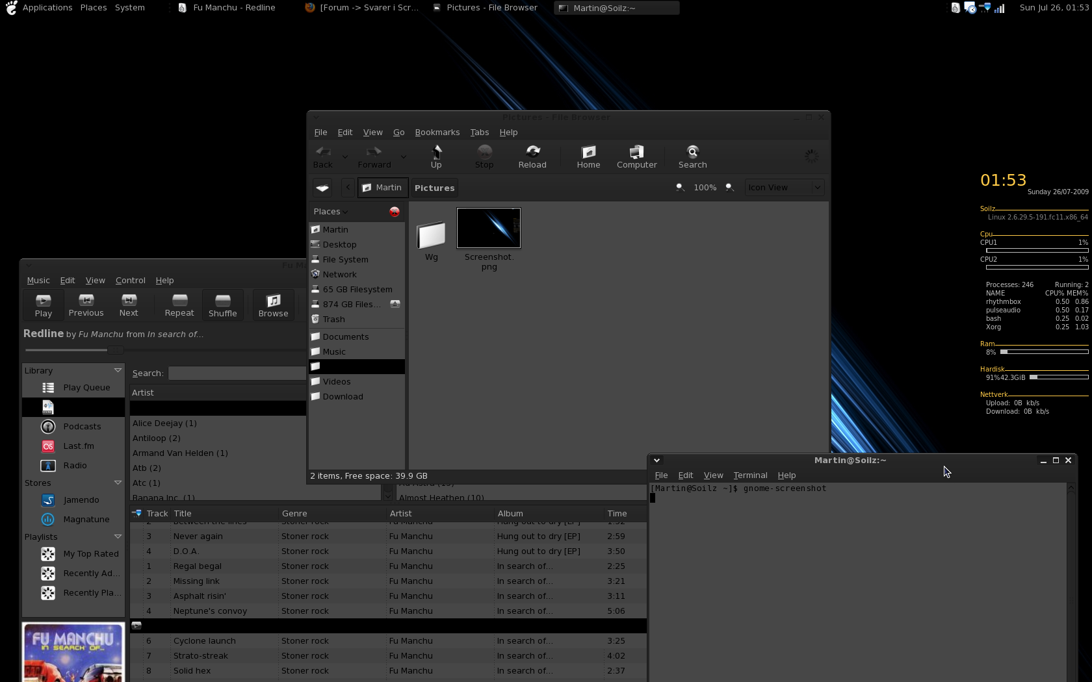1092x682 pixels.
Task: Open the Music menu in Rhythmbox
Action: (38, 281)
